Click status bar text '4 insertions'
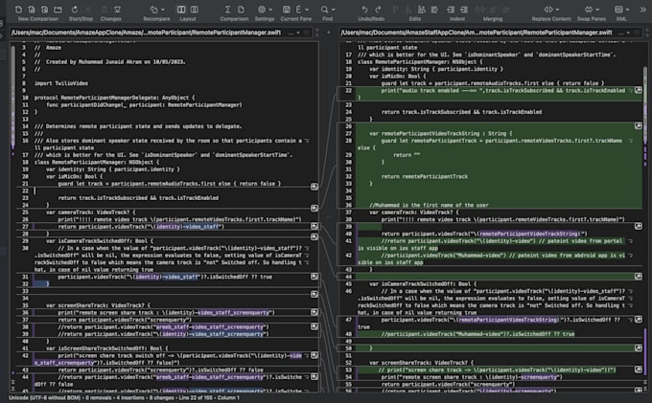The width and height of the screenshot is (652, 403). pyautogui.click(x=131, y=397)
